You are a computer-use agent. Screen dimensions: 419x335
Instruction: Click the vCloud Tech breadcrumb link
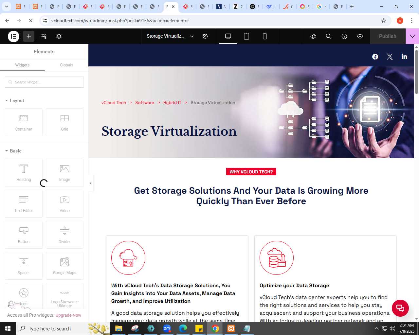point(114,103)
